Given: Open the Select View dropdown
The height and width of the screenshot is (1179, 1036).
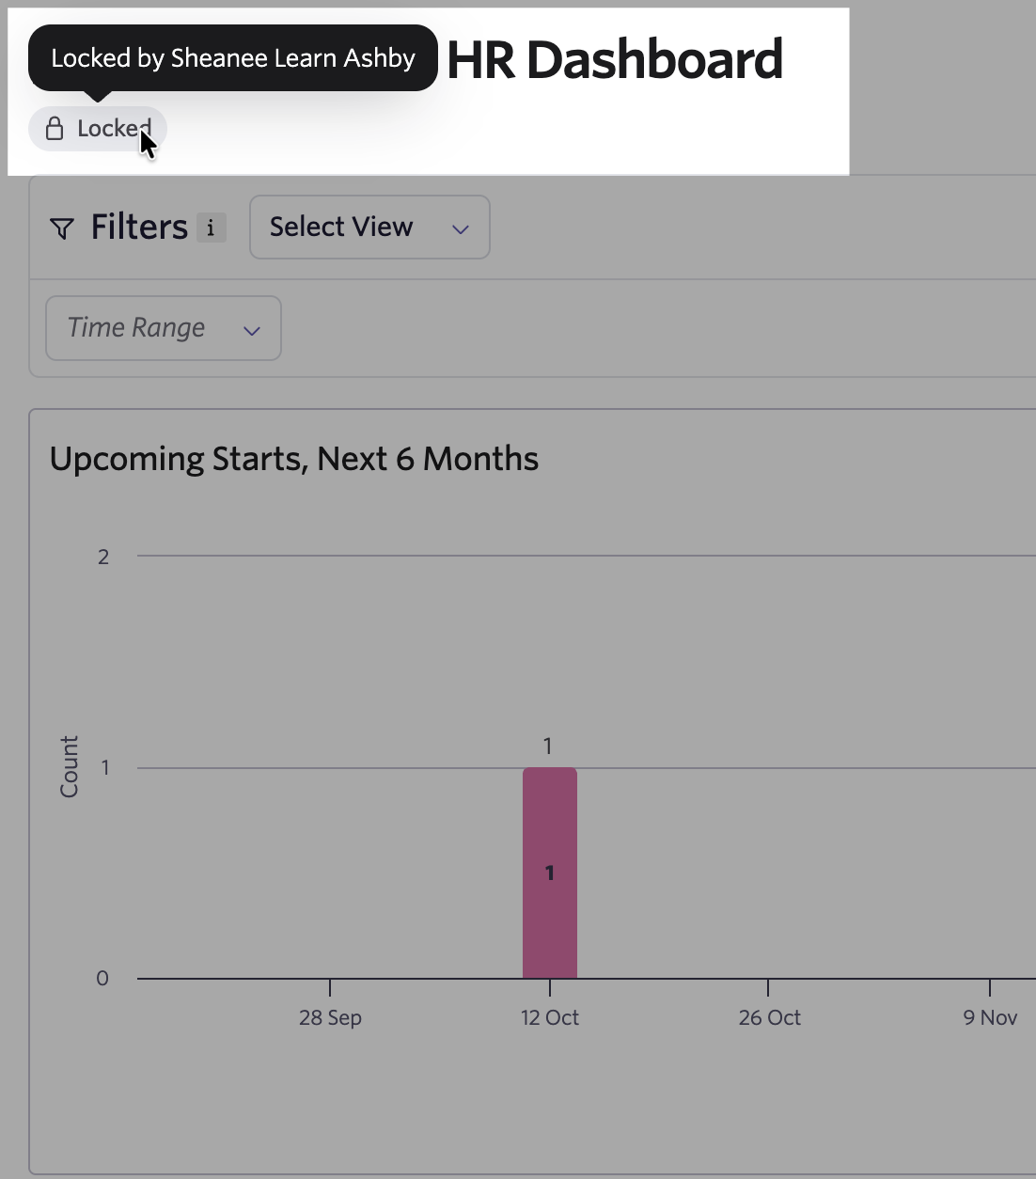Looking at the screenshot, I should [x=369, y=227].
